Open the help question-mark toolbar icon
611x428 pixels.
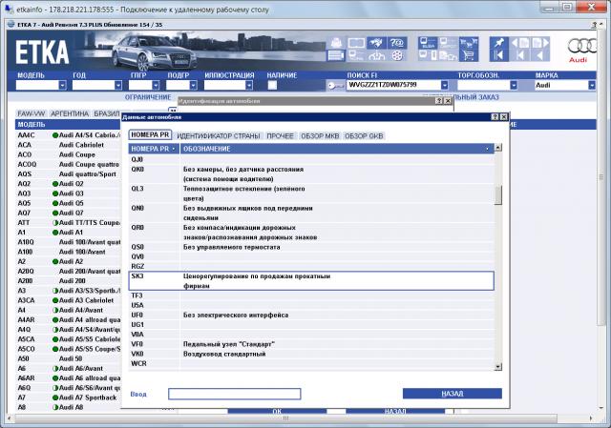(x=397, y=43)
